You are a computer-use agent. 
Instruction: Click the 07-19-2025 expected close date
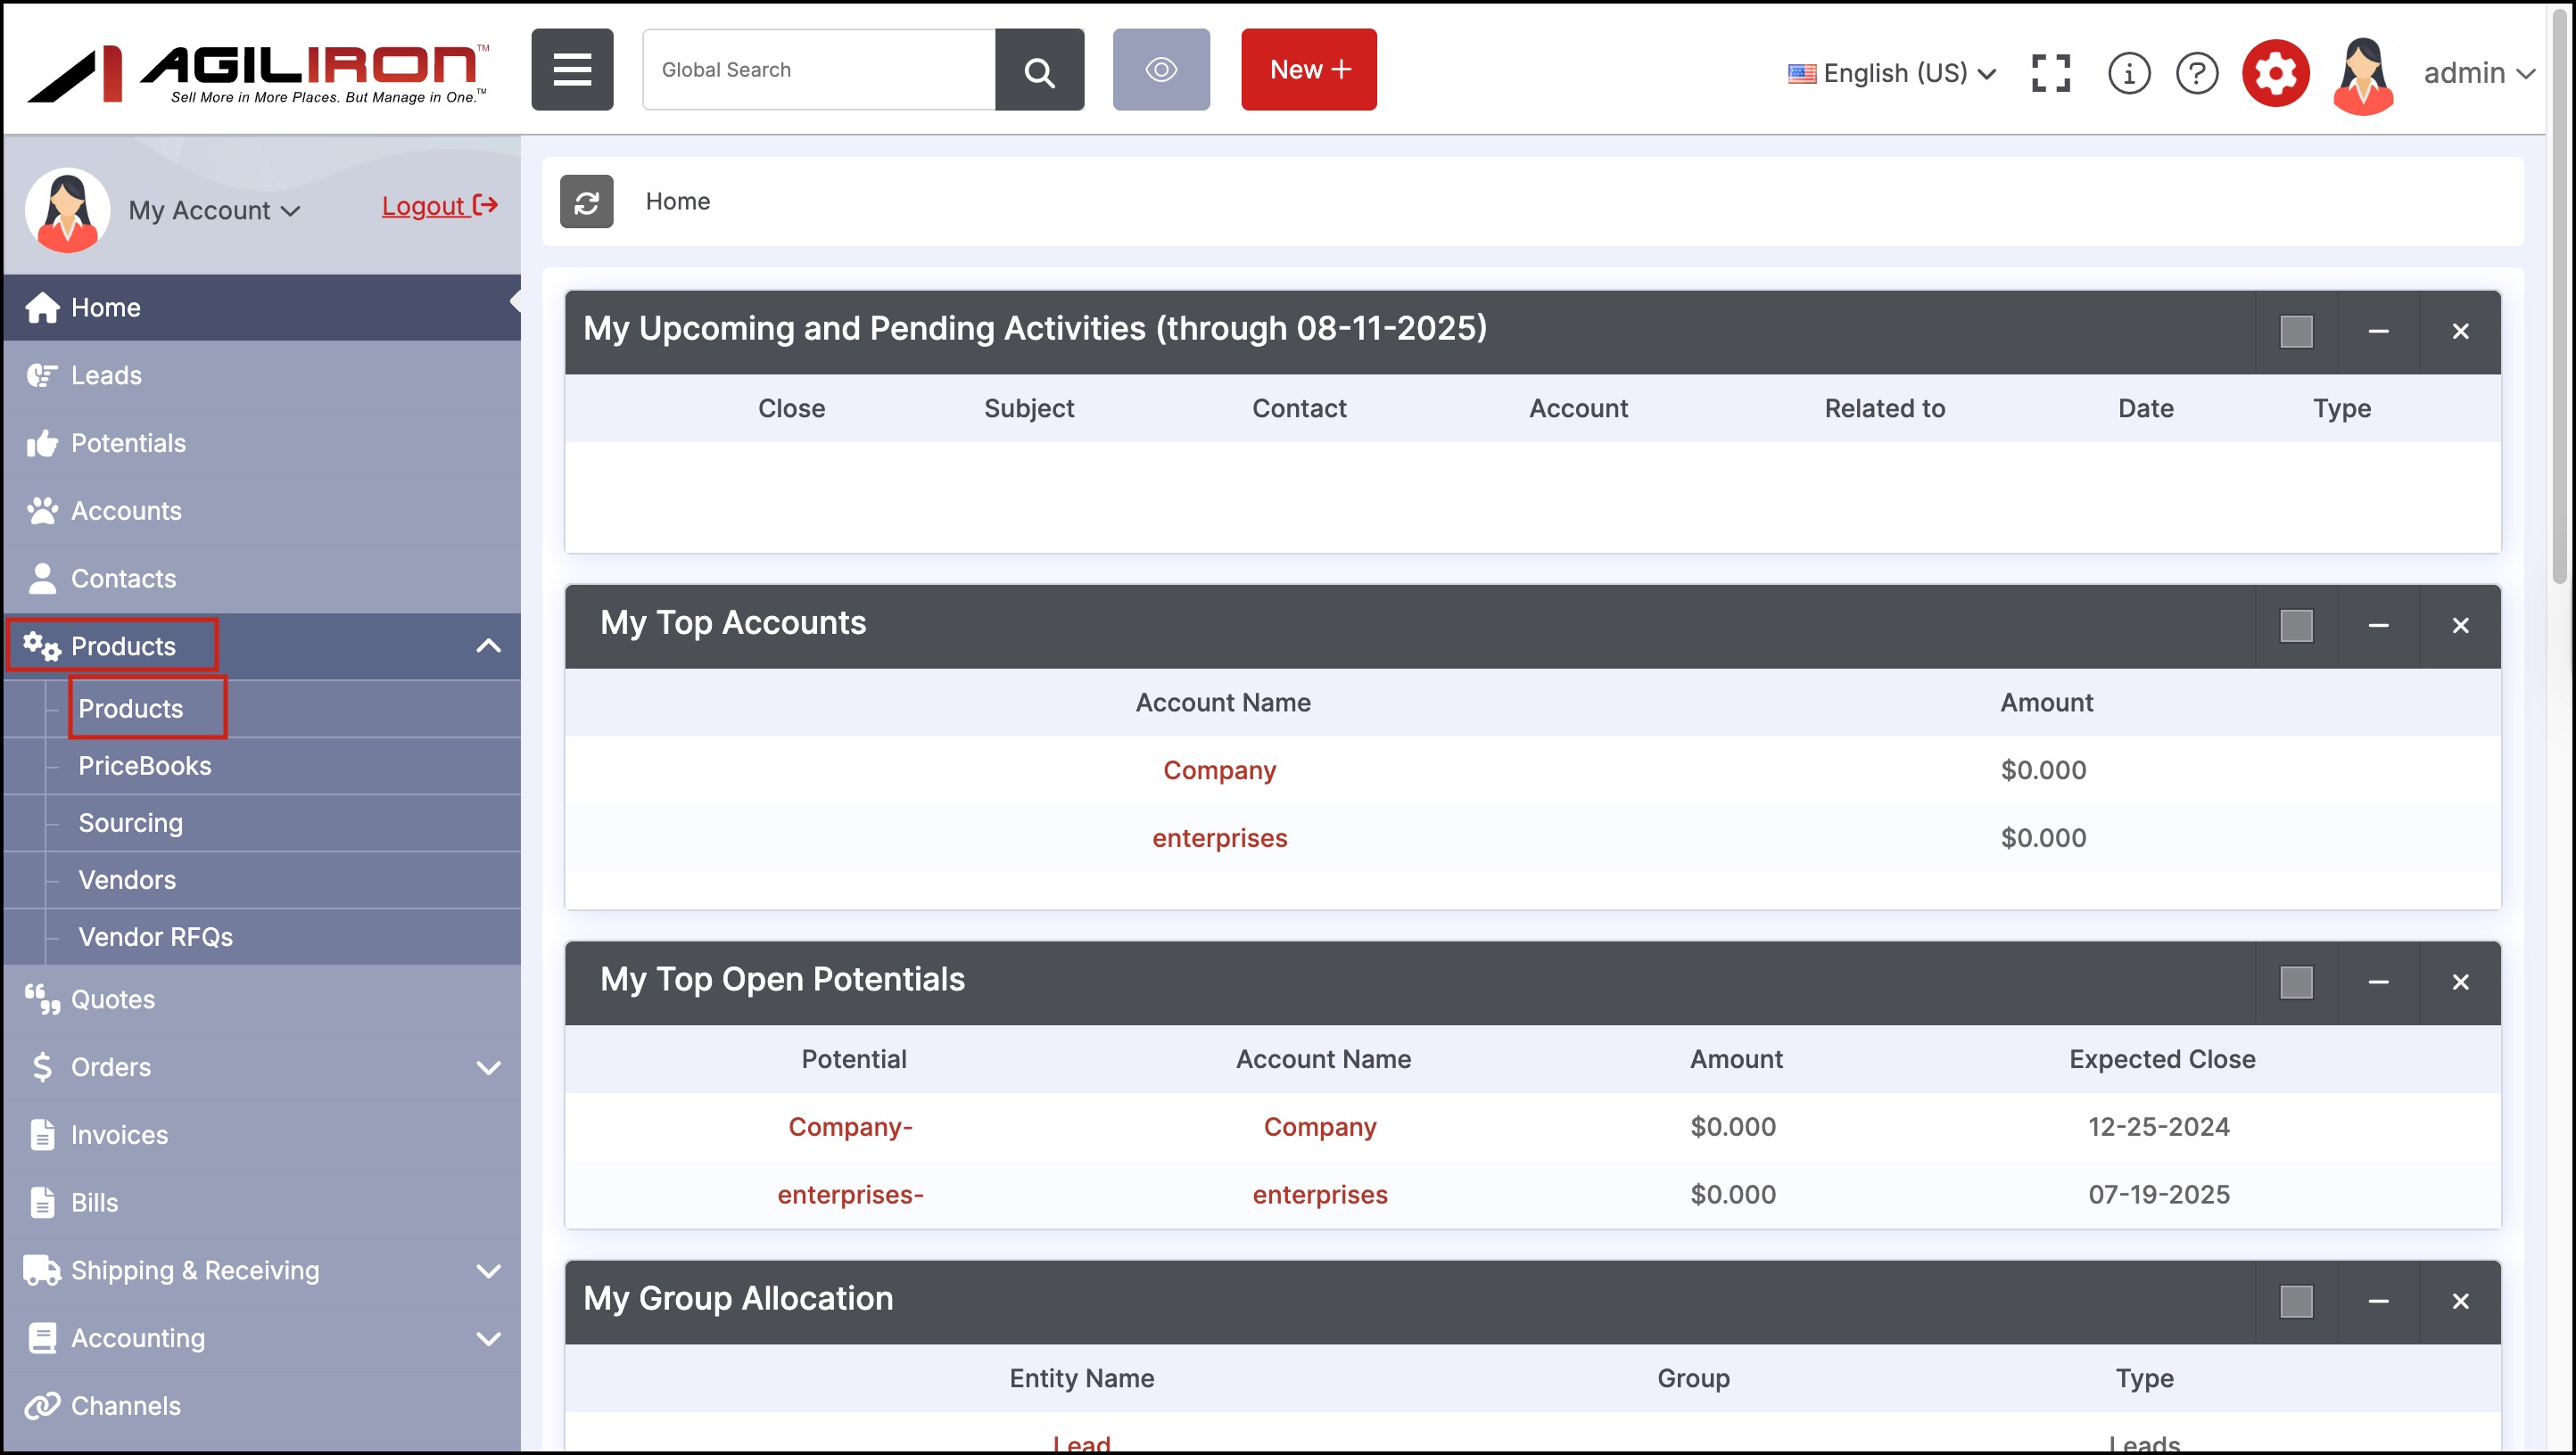[x=2158, y=1196]
